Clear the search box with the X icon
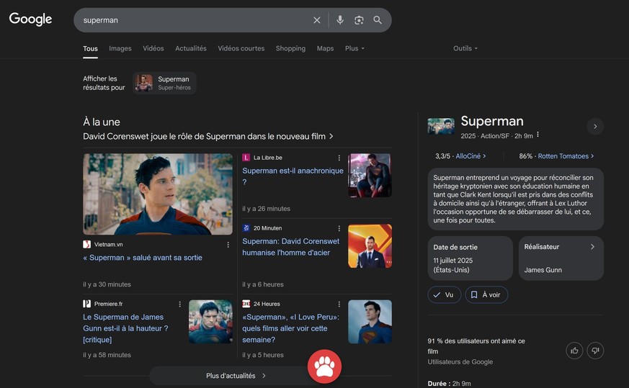629x388 pixels. (x=317, y=20)
